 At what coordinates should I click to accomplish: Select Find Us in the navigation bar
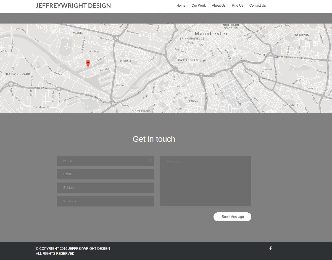237,6
